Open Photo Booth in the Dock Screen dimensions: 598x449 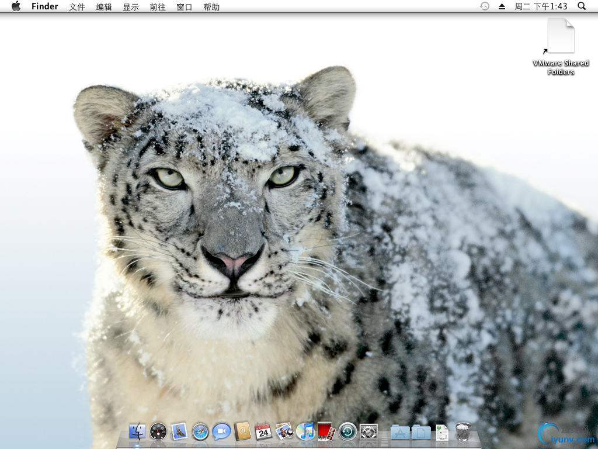[326, 432]
